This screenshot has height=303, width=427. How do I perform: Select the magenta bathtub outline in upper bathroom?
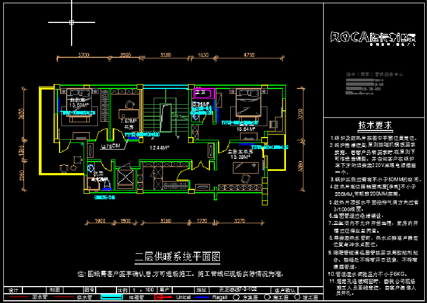[204, 93]
